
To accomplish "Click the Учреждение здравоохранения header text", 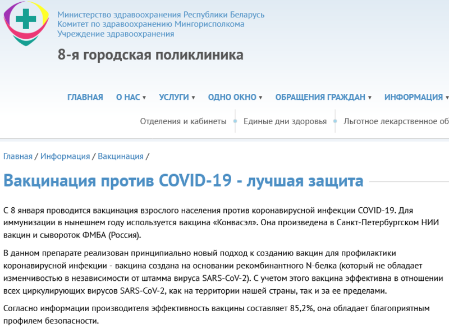I will (x=116, y=34).
